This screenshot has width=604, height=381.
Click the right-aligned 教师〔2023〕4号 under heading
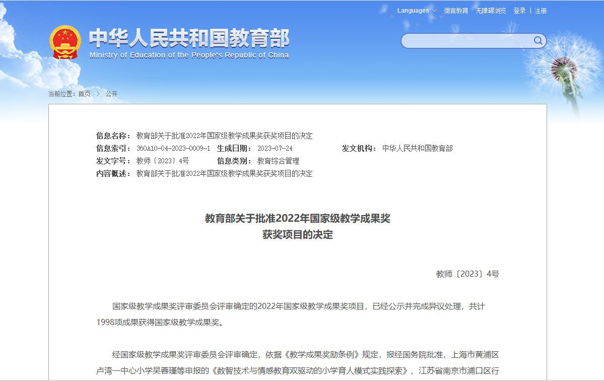(x=467, y=274)
